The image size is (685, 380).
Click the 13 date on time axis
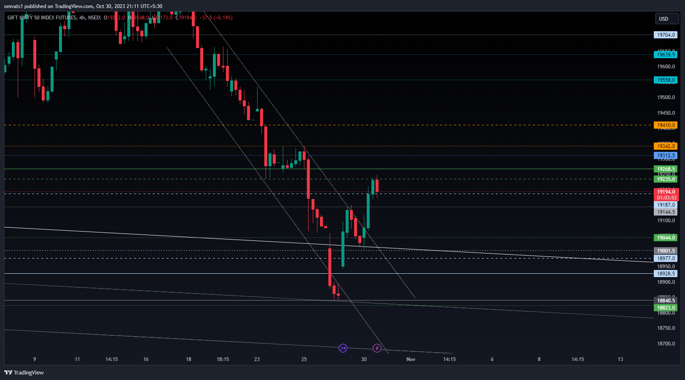[x=621, y=359]
